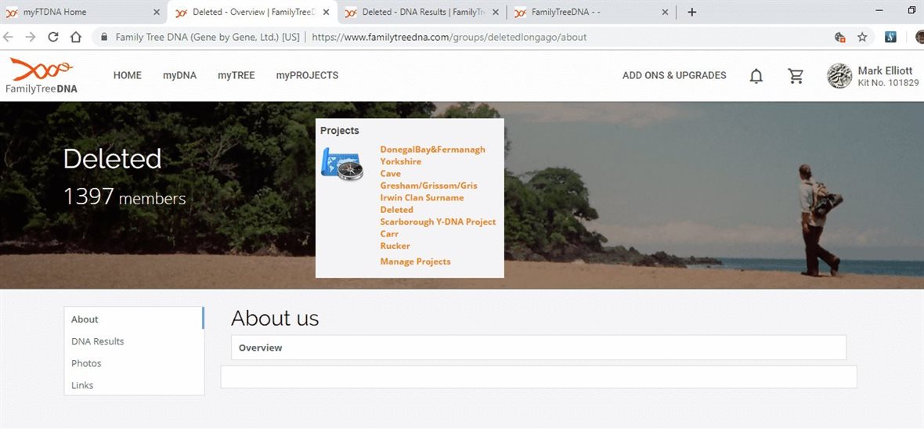Switch to the Deleted - DNA Results tab
The height and width of the screenshot is (429, 924).
(x=419, y=12)
